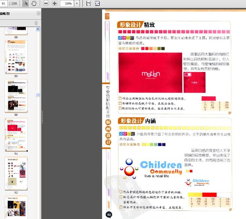Click the red swatch in the bottom color table
This screenshot has width=246, height=219.
point(210,195)
